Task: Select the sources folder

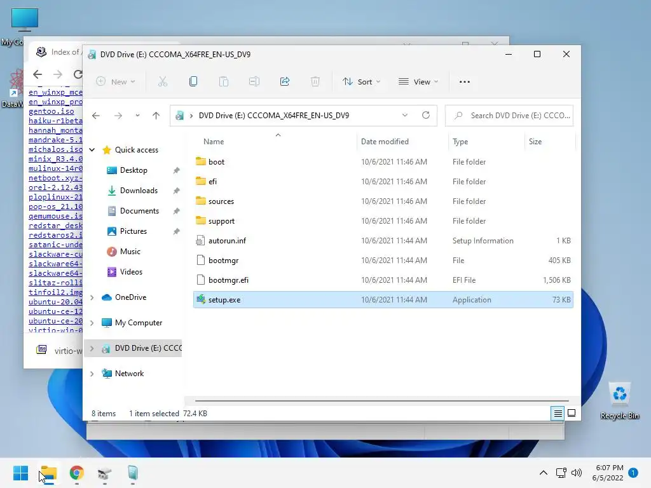Action: click(383, 201)
